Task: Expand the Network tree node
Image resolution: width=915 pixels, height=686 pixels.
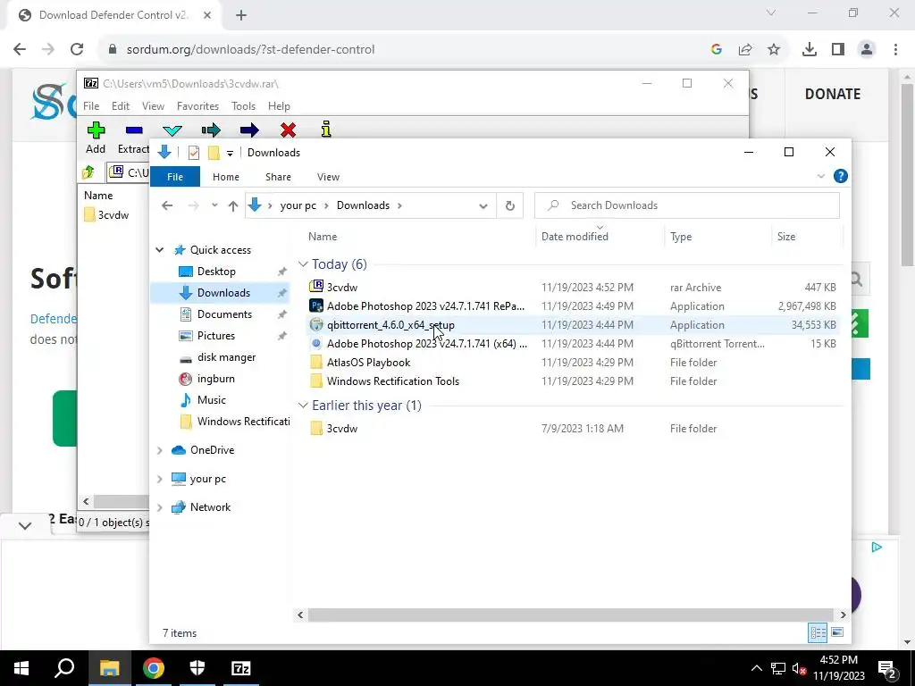Action: coord(160,507)
